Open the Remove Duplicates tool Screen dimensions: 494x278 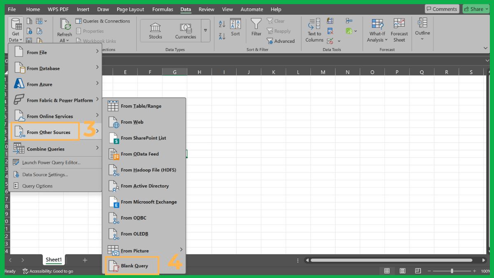click(329, 31)
